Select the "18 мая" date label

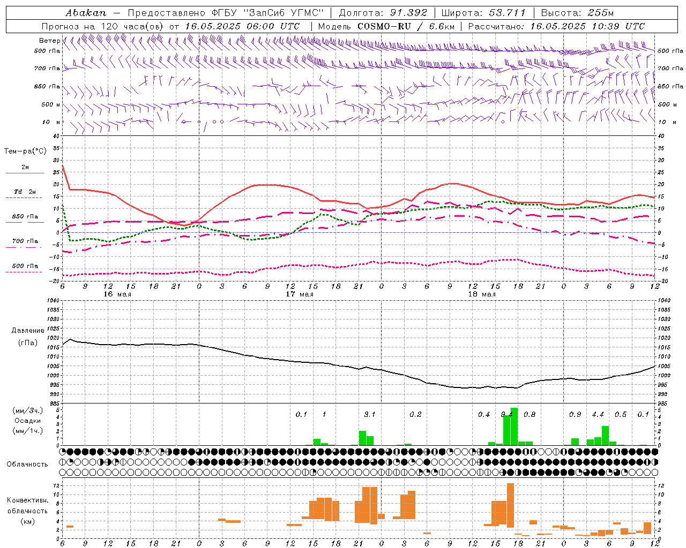click(482, 294)
